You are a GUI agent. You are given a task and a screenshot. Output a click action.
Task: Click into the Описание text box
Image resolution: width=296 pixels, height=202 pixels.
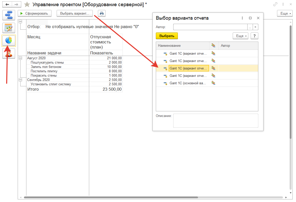(x=216, y=121)
